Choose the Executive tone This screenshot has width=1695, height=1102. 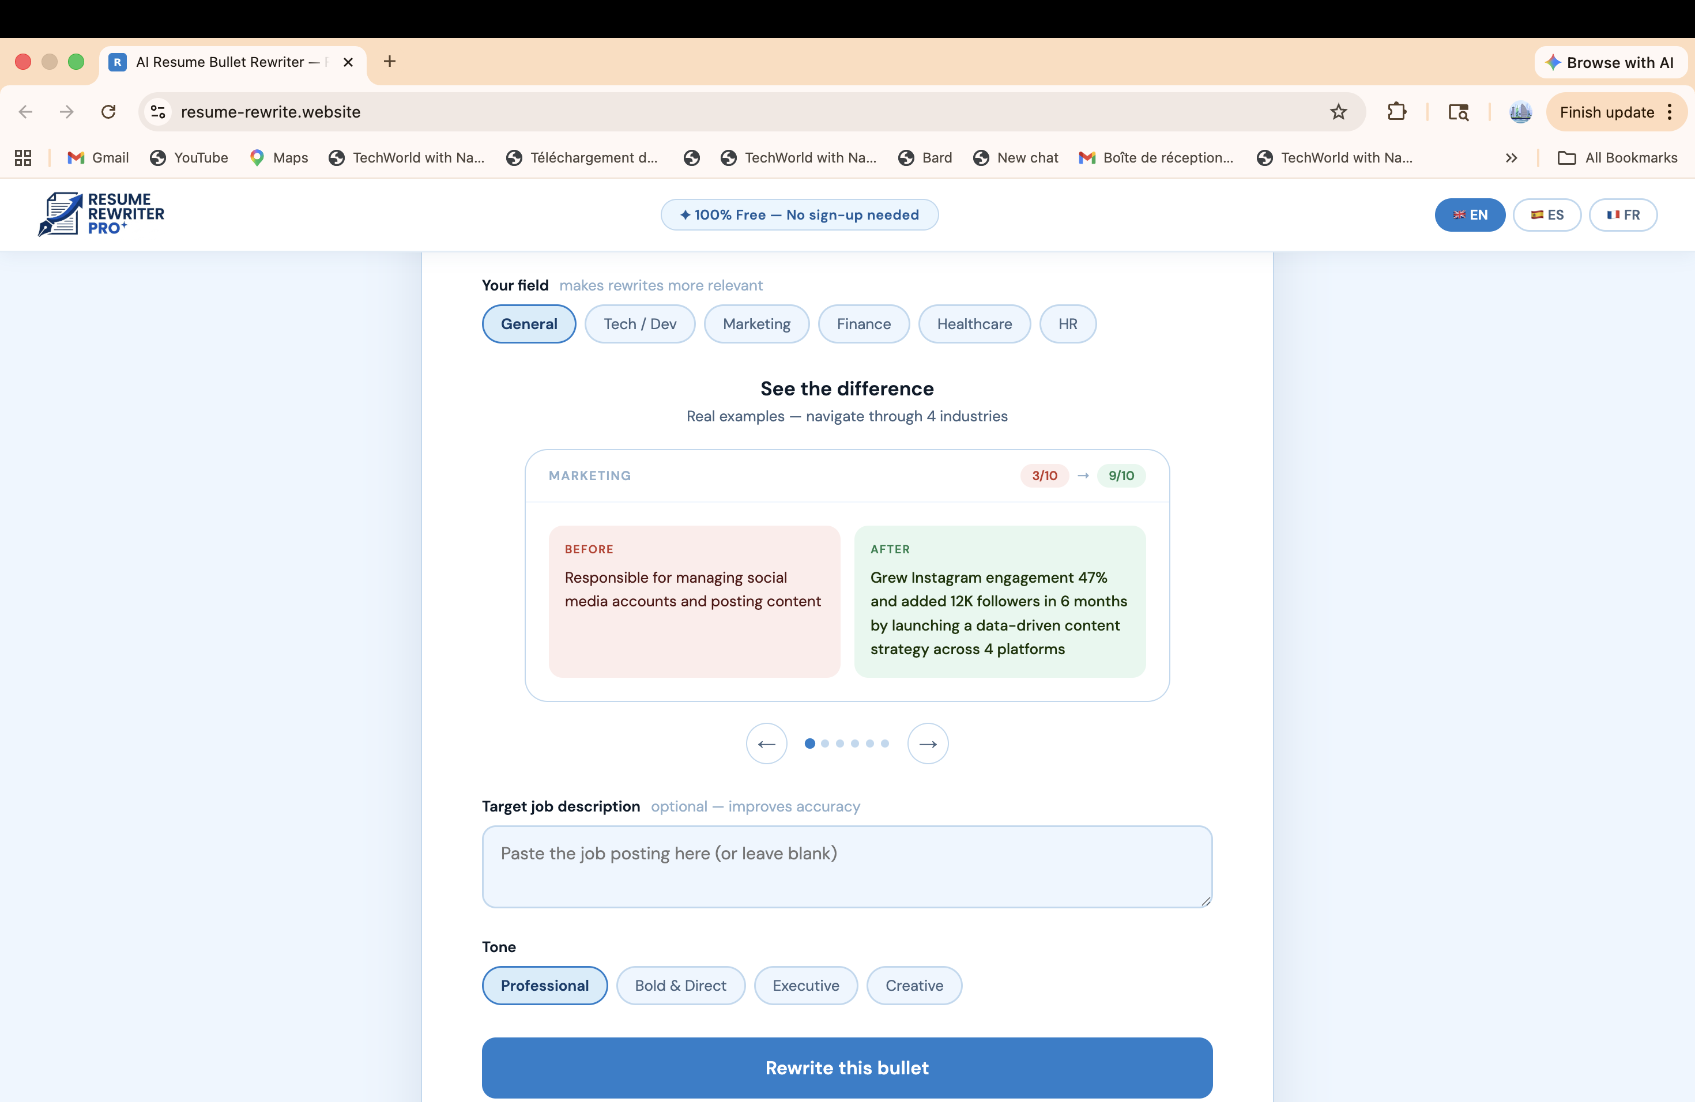[805, 985]
